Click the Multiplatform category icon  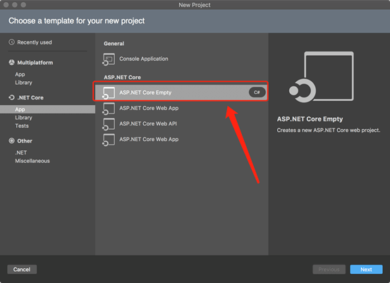[x=12, y=62]
